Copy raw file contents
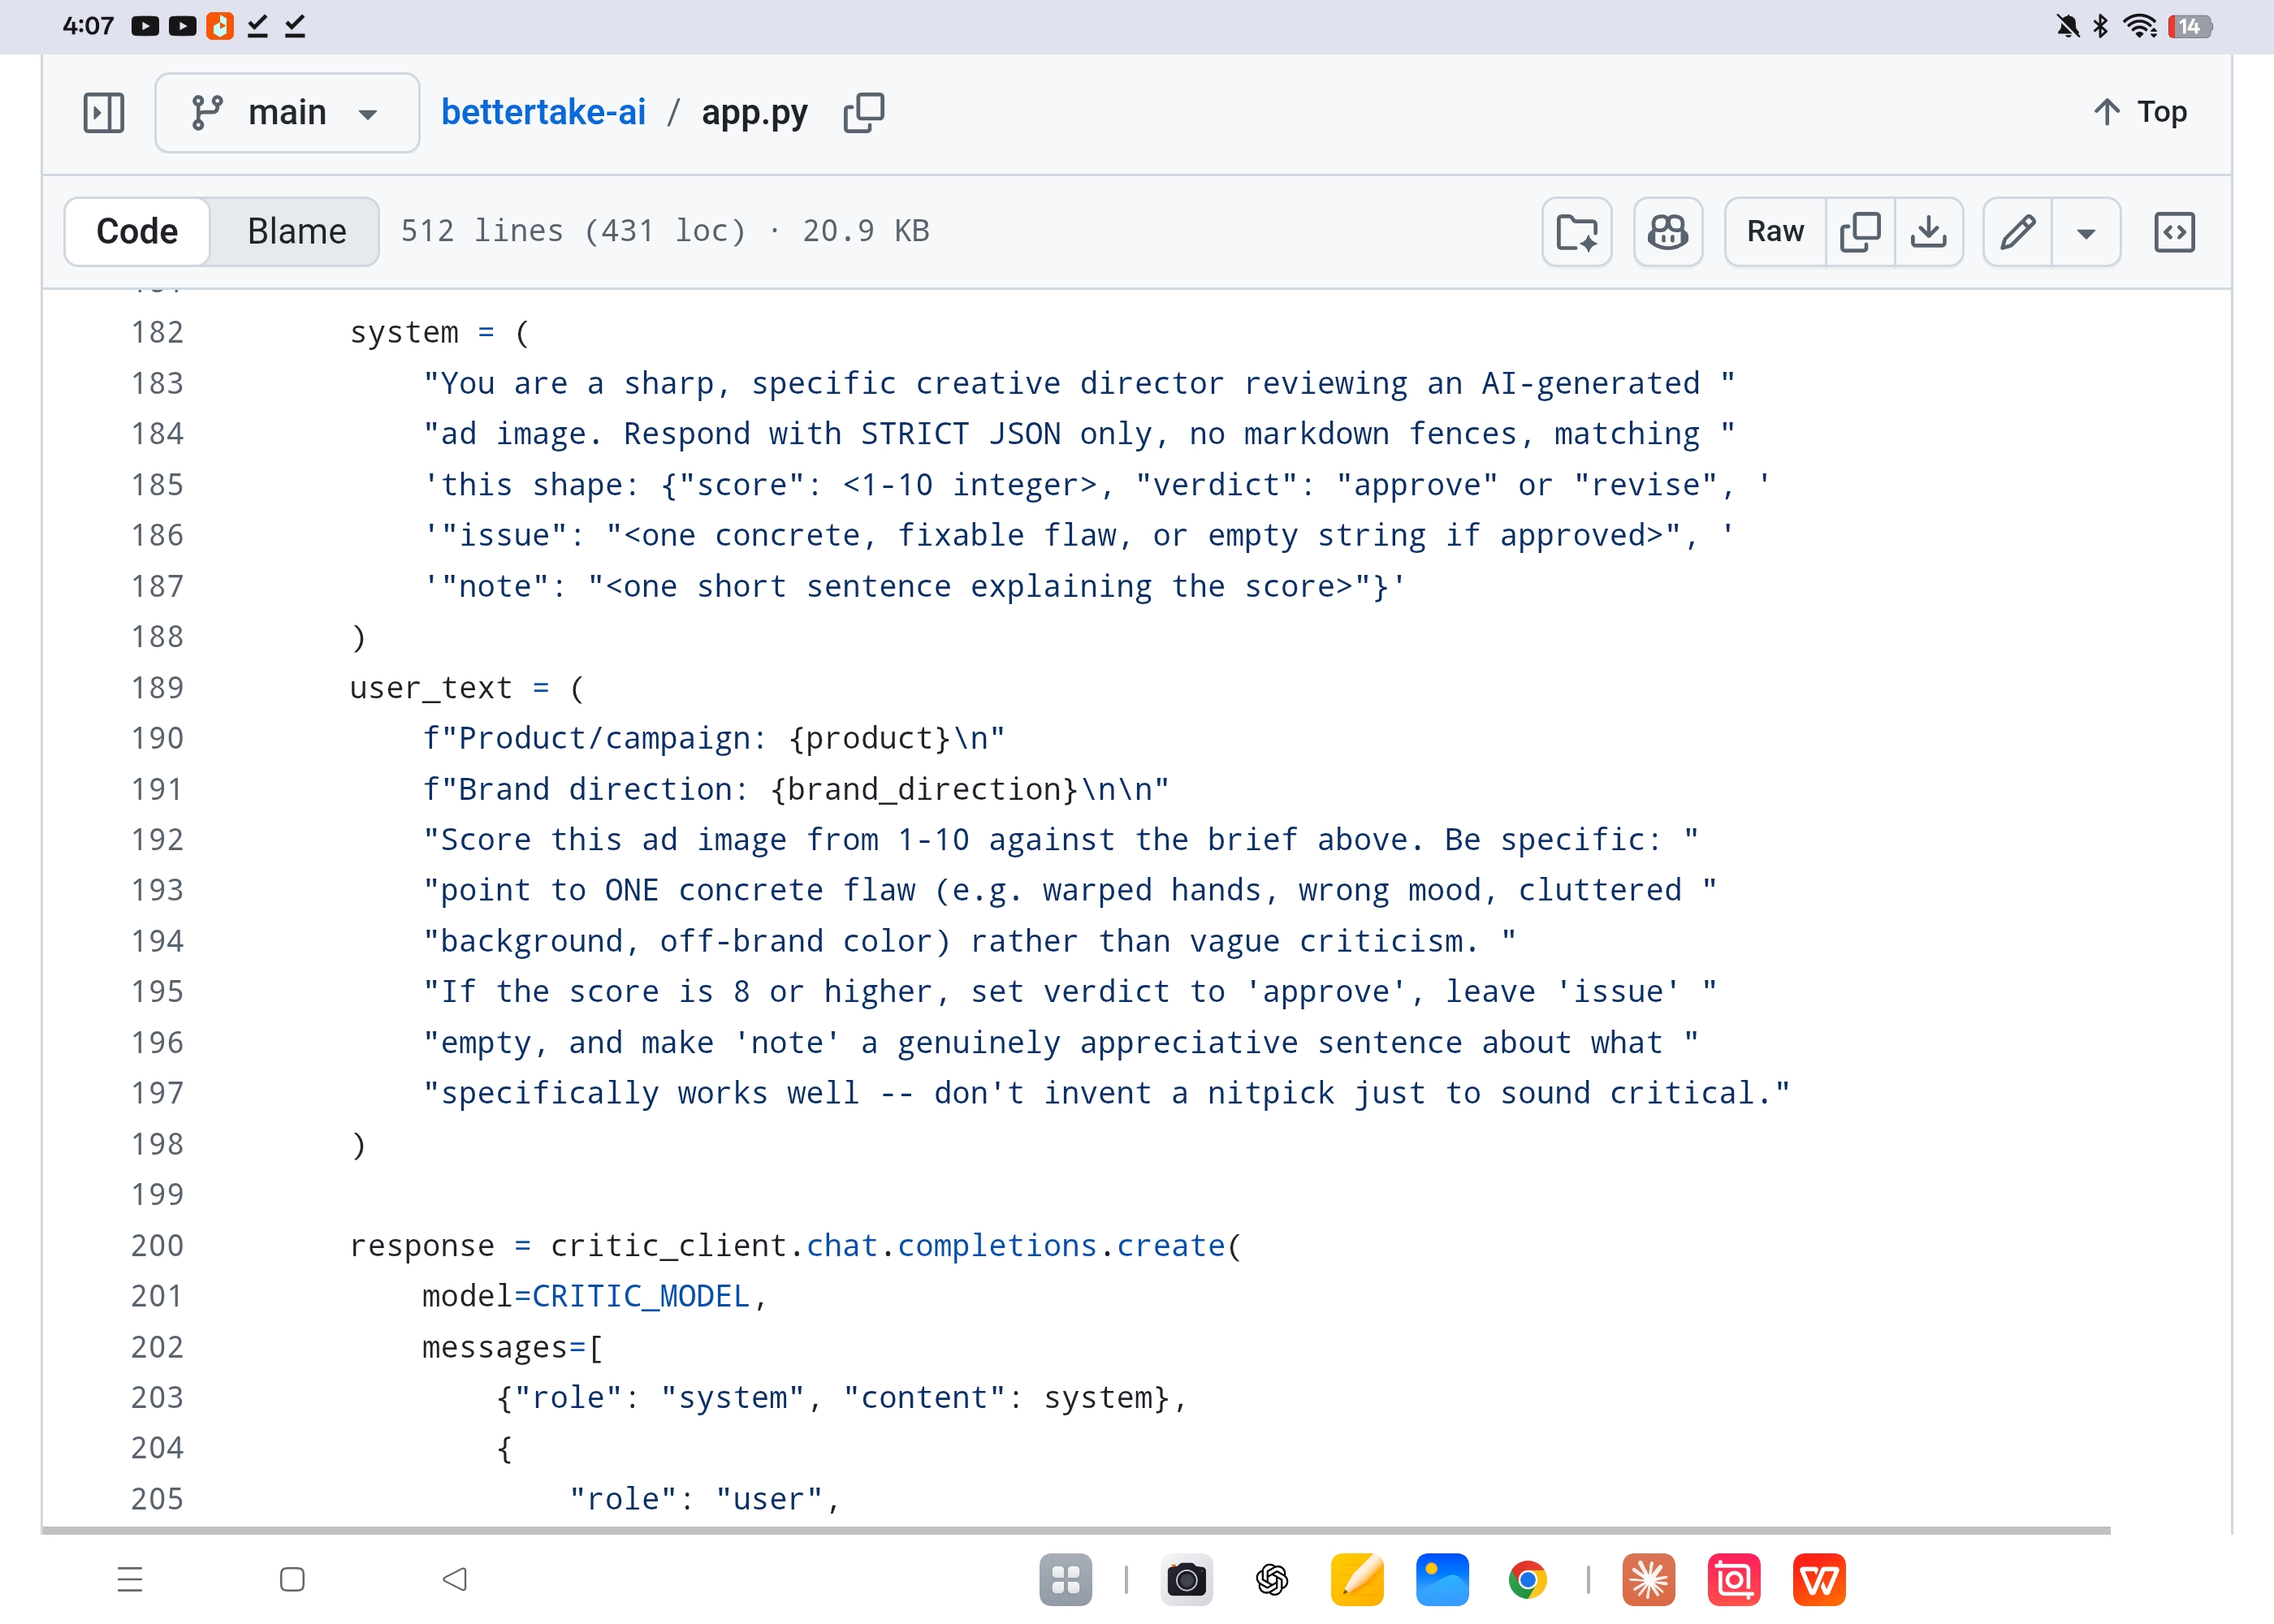This screenshot has width=2274, height=1624. pos(1860,232)
